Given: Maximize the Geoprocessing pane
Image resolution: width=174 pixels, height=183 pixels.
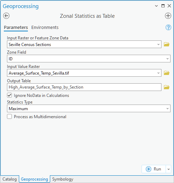Looking at the screenshot, I should (163, 6).
